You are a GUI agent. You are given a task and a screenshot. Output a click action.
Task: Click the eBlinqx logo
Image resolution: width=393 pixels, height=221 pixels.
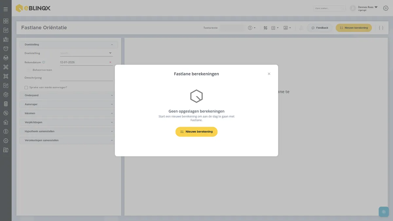click(33, 8)
